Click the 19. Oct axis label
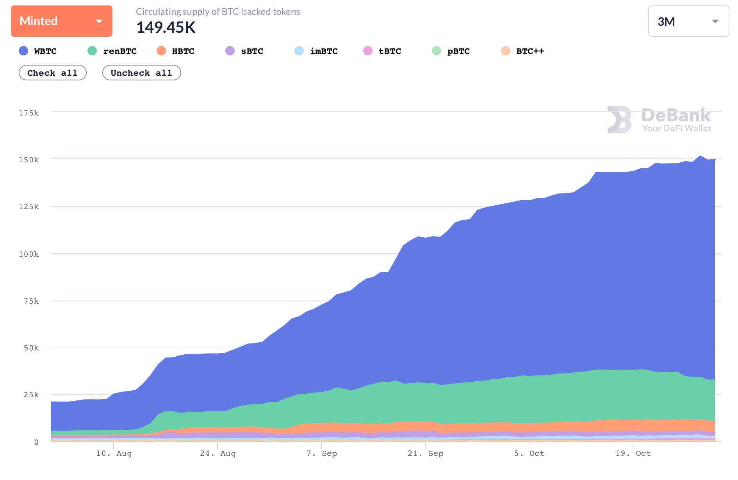The width and height of the screenshot is (738, 480). [x=633, y=453]
